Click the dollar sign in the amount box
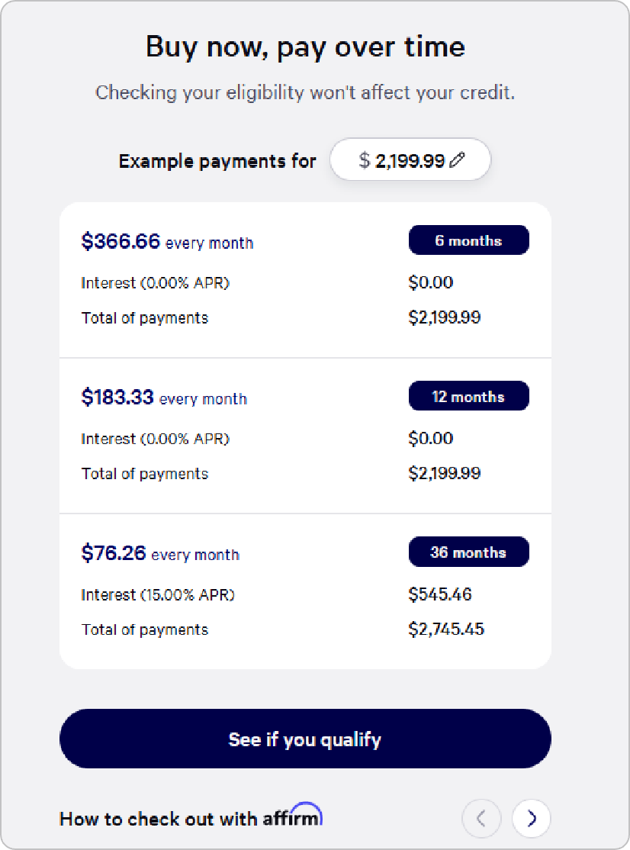630x850 pixels. click(x=365, y=160)
